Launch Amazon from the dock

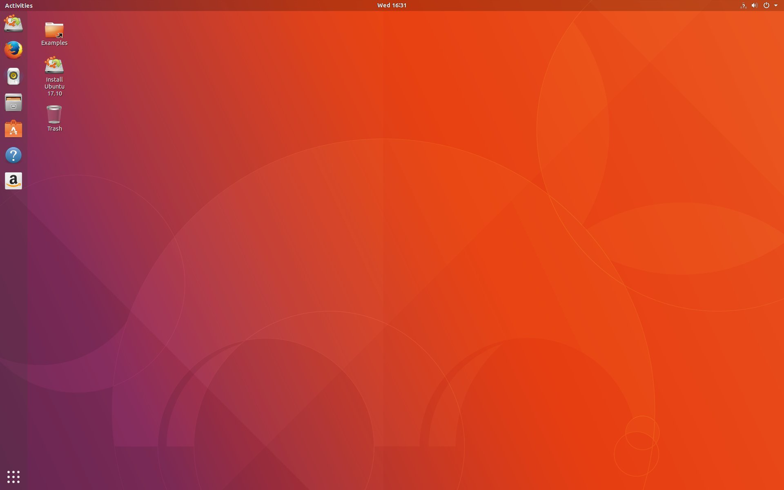pos(13,181)
